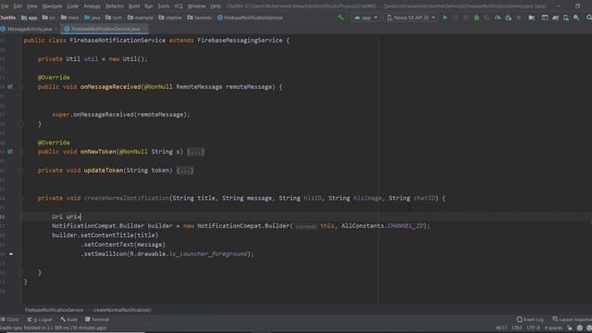
Task: Open the Build tool window
Action: 68,319
